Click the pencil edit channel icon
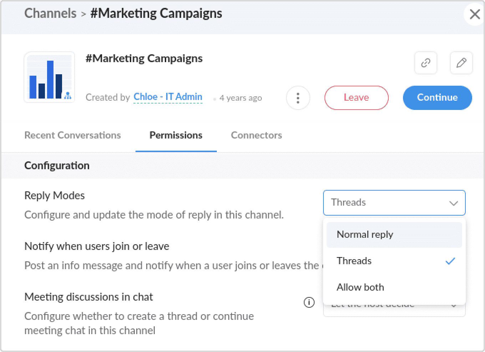Viewport: 485px width, 352px height. 461,63
